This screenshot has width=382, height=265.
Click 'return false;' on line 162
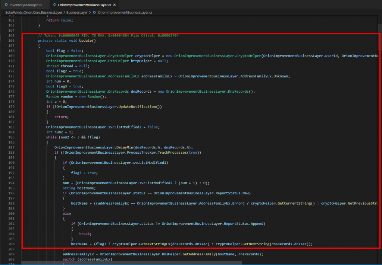point(59,20)
